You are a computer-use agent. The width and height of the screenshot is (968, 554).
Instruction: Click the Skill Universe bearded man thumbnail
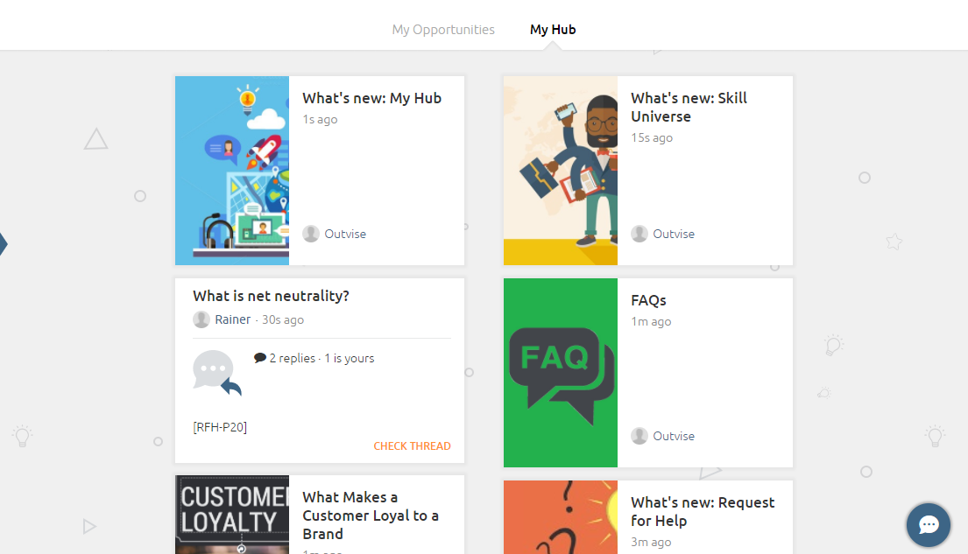(x=561, y=171)
